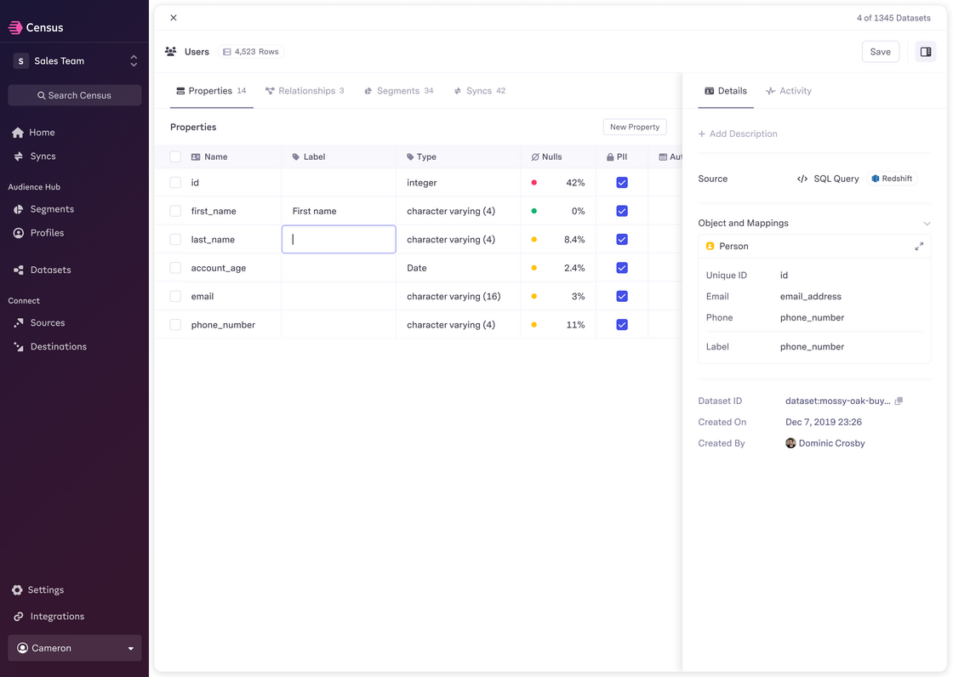
Task: Collapse the Object and Mappings section
Action: coord(927,224)
